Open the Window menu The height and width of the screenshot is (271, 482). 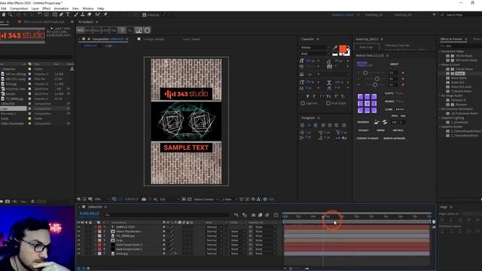point(88,8)
